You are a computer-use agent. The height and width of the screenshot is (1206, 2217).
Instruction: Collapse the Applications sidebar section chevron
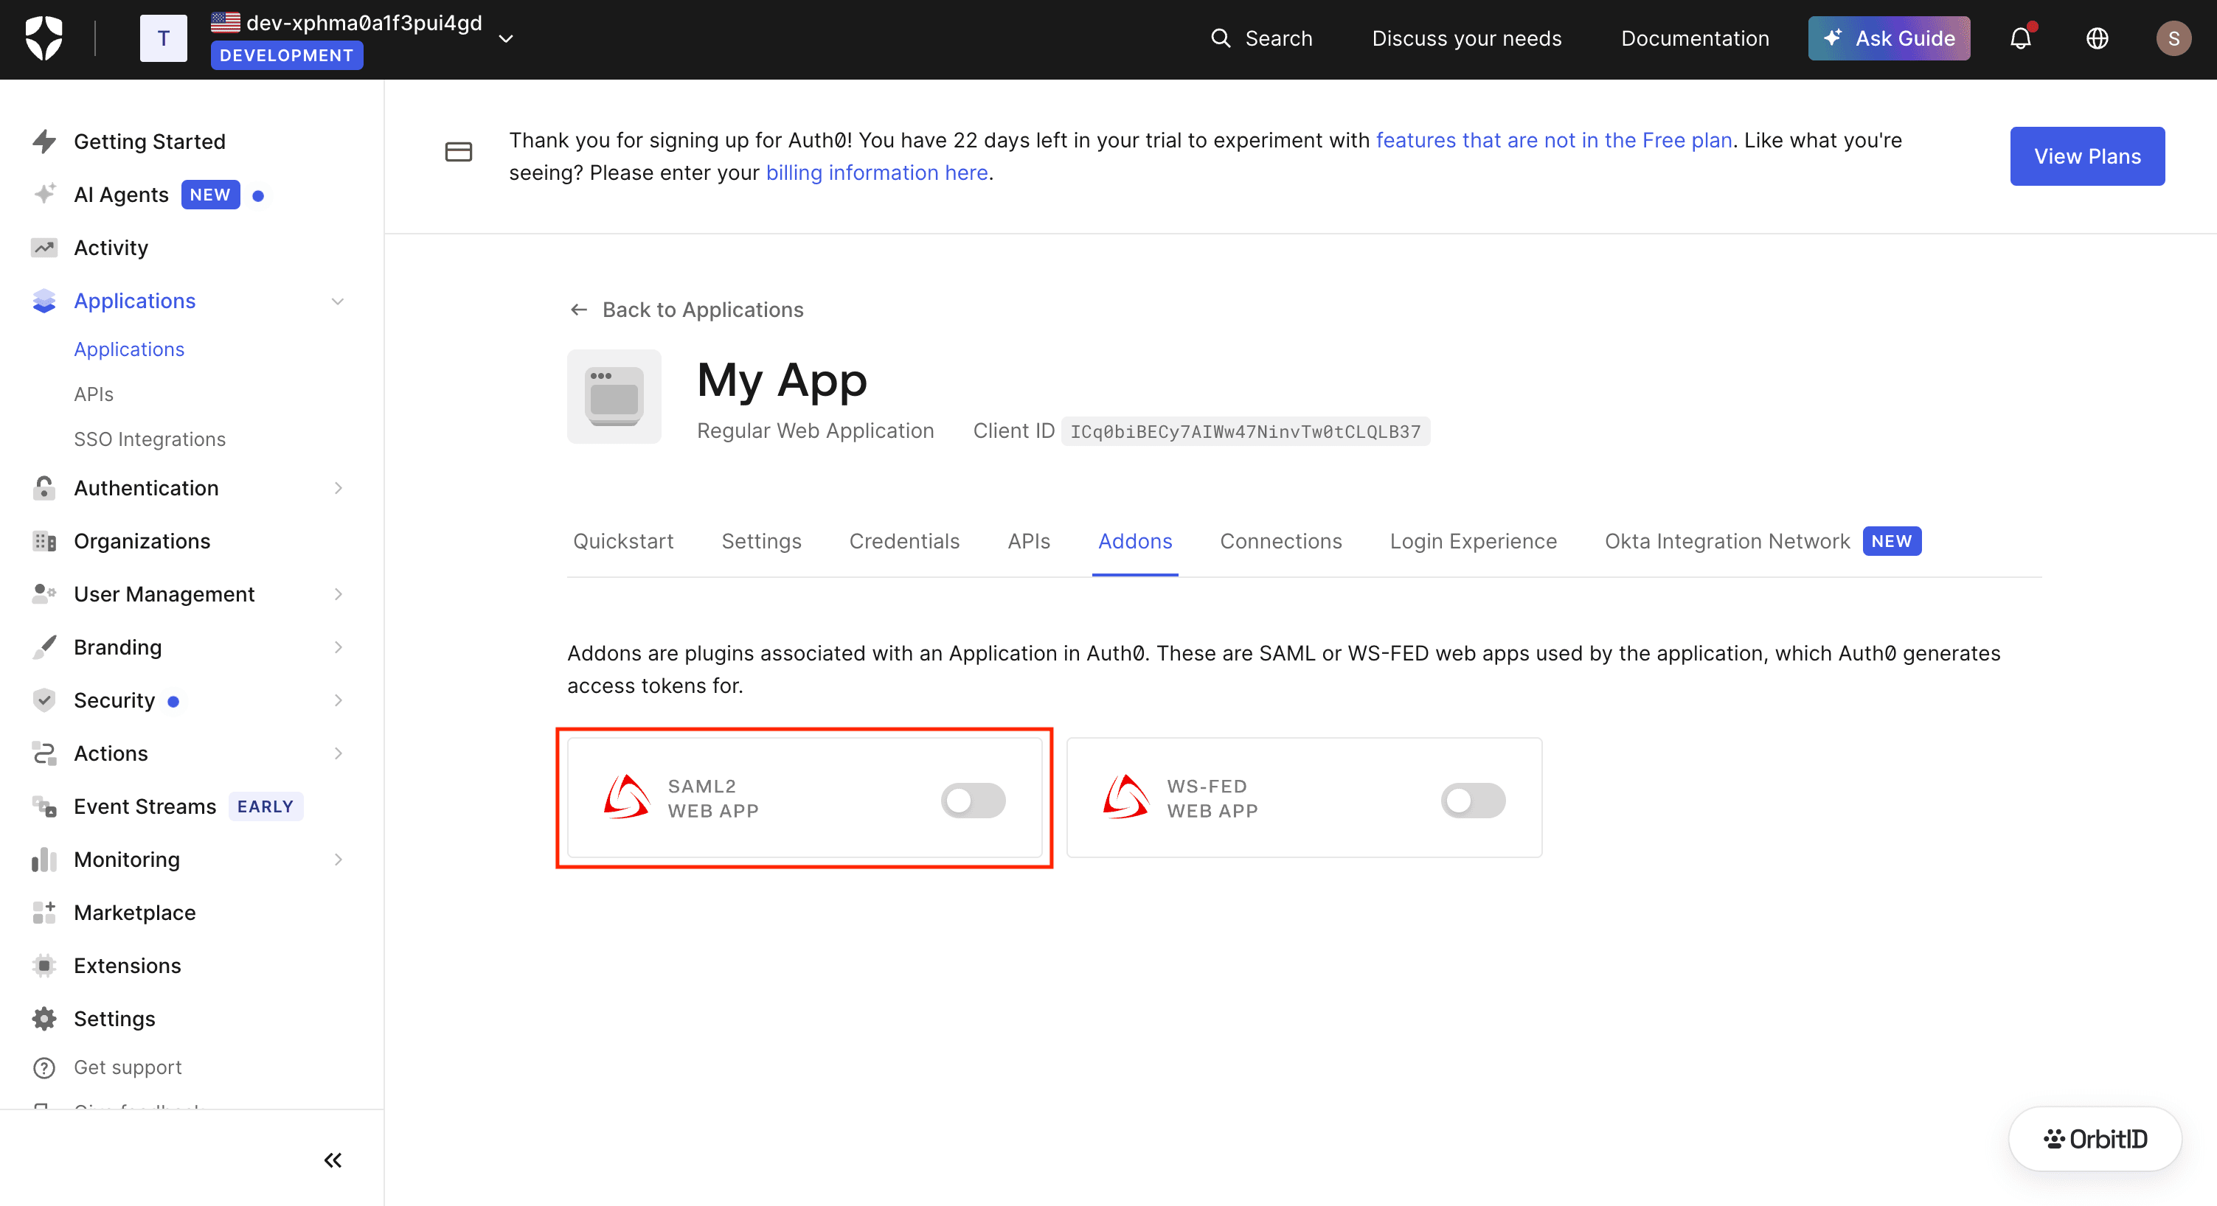click(x=337, y=301)
